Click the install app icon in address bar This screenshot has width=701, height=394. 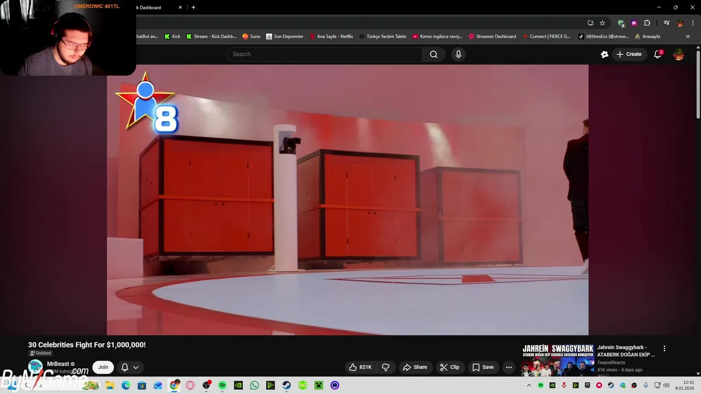(x=590, y=23)
